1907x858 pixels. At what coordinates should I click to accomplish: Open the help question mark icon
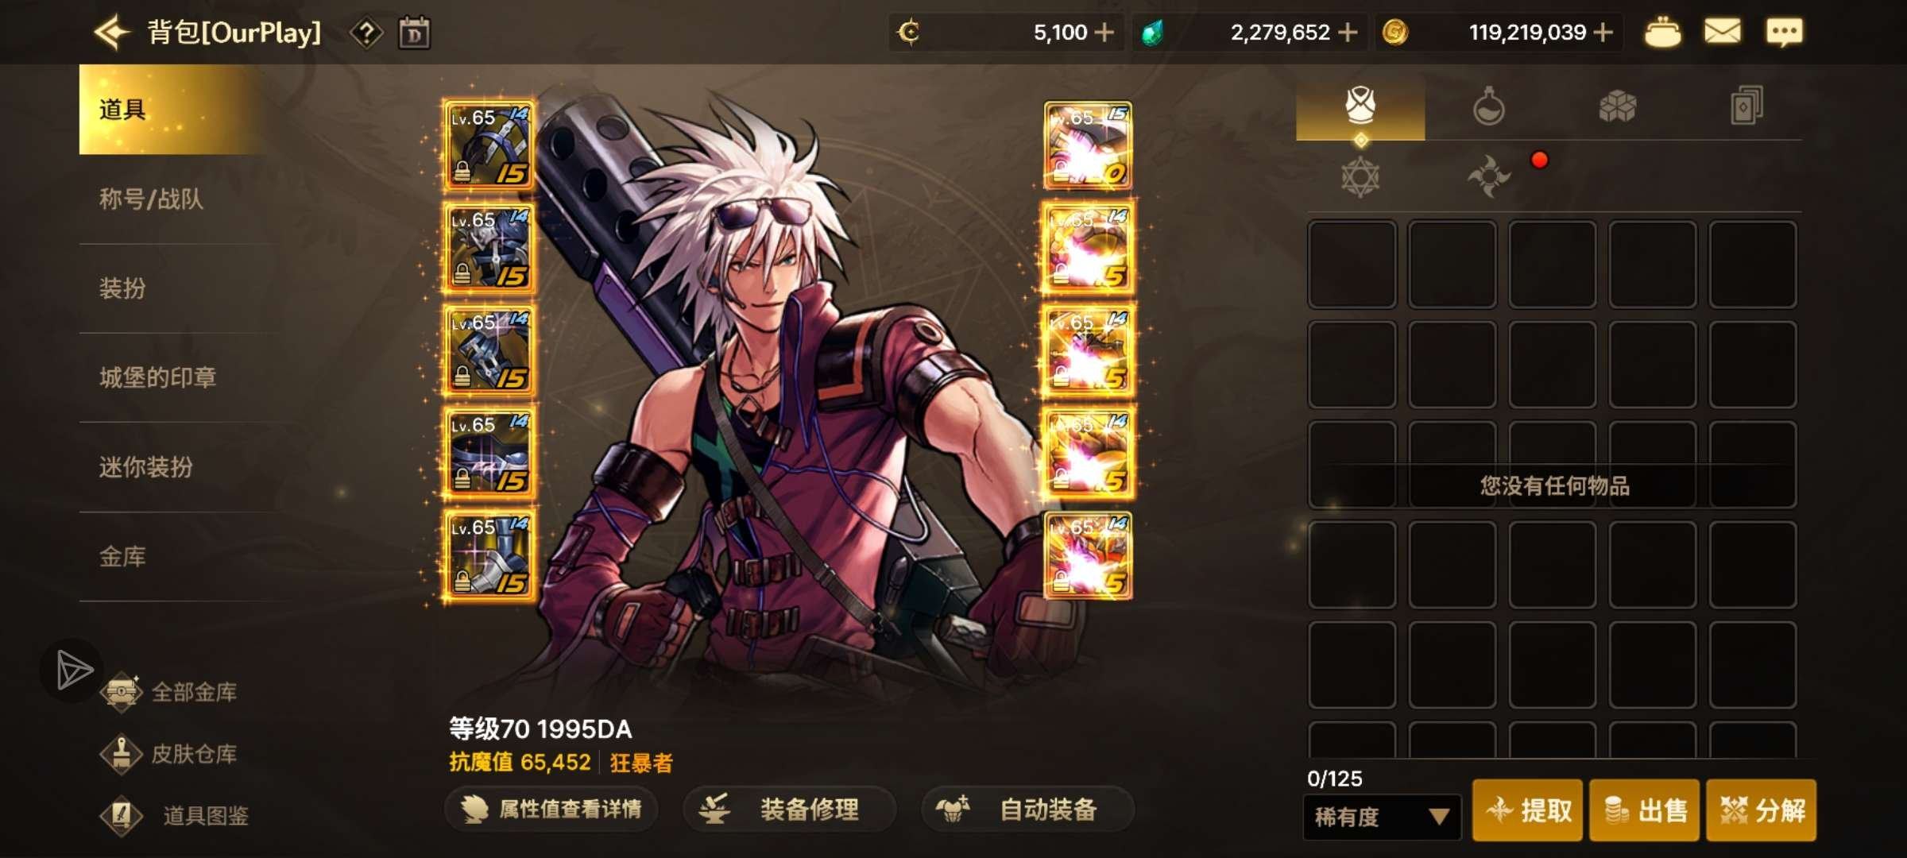coord(366,33)
